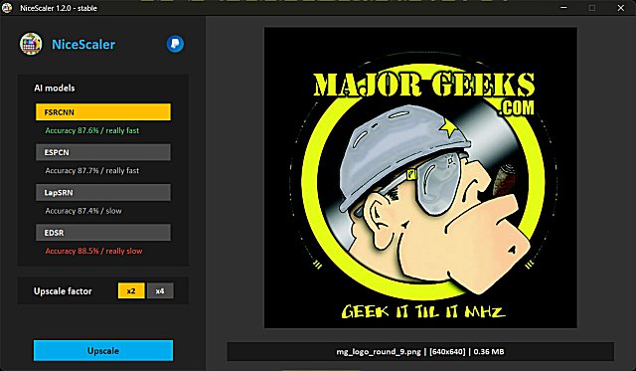636x371 pixels.
Task: Click EDSR accuracy 88.5% description
Action: coord(93,251)
